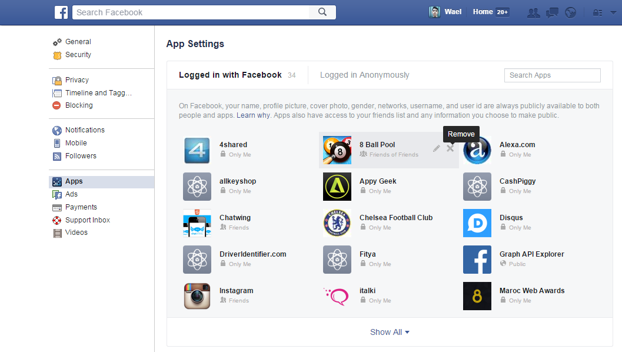Screen dimensions: 622x352
Task: Click the CashPiggy app name
Action: coord(517,181)
